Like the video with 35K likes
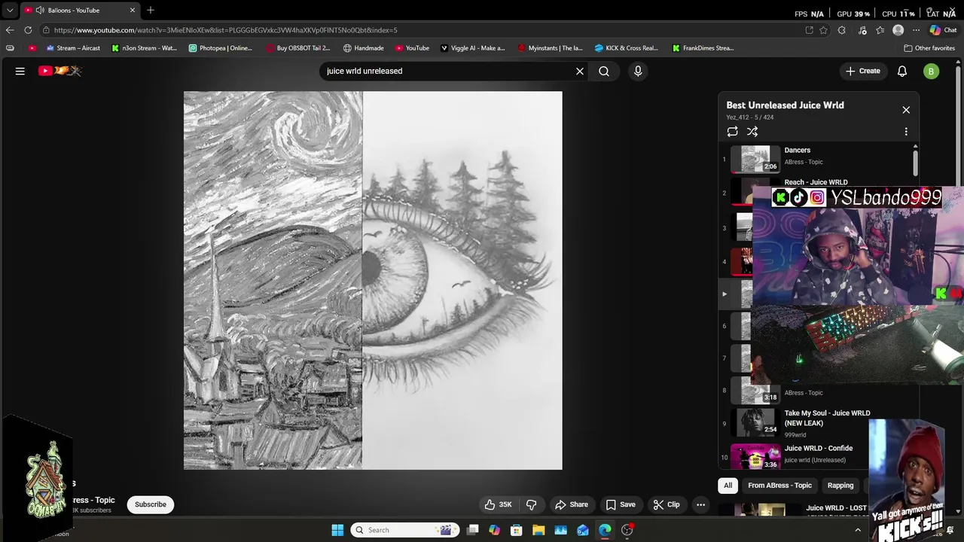 [498, 504]
